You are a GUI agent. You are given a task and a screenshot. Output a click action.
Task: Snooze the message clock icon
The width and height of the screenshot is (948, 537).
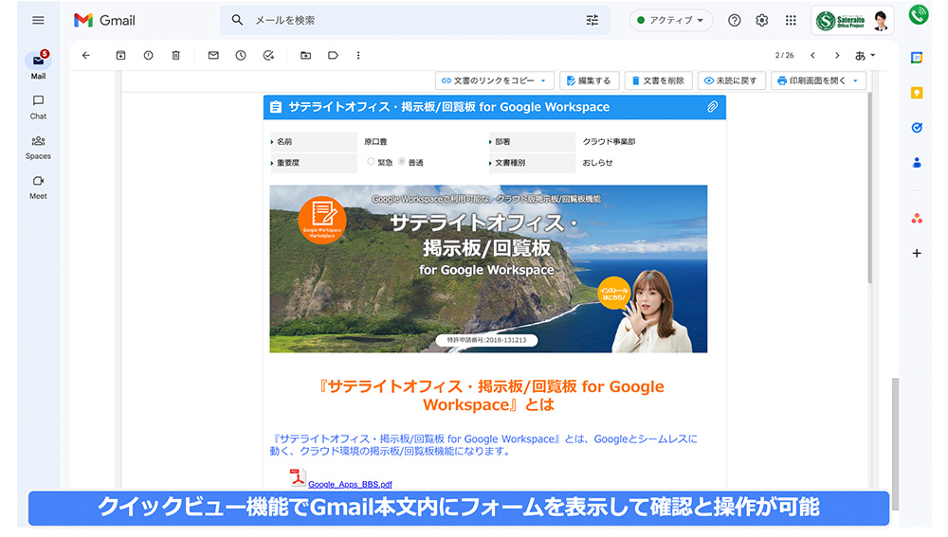(241, 55)
